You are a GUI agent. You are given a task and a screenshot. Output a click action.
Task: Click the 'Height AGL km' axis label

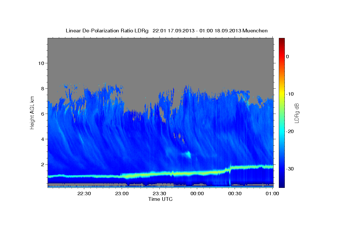click(32, 113)
